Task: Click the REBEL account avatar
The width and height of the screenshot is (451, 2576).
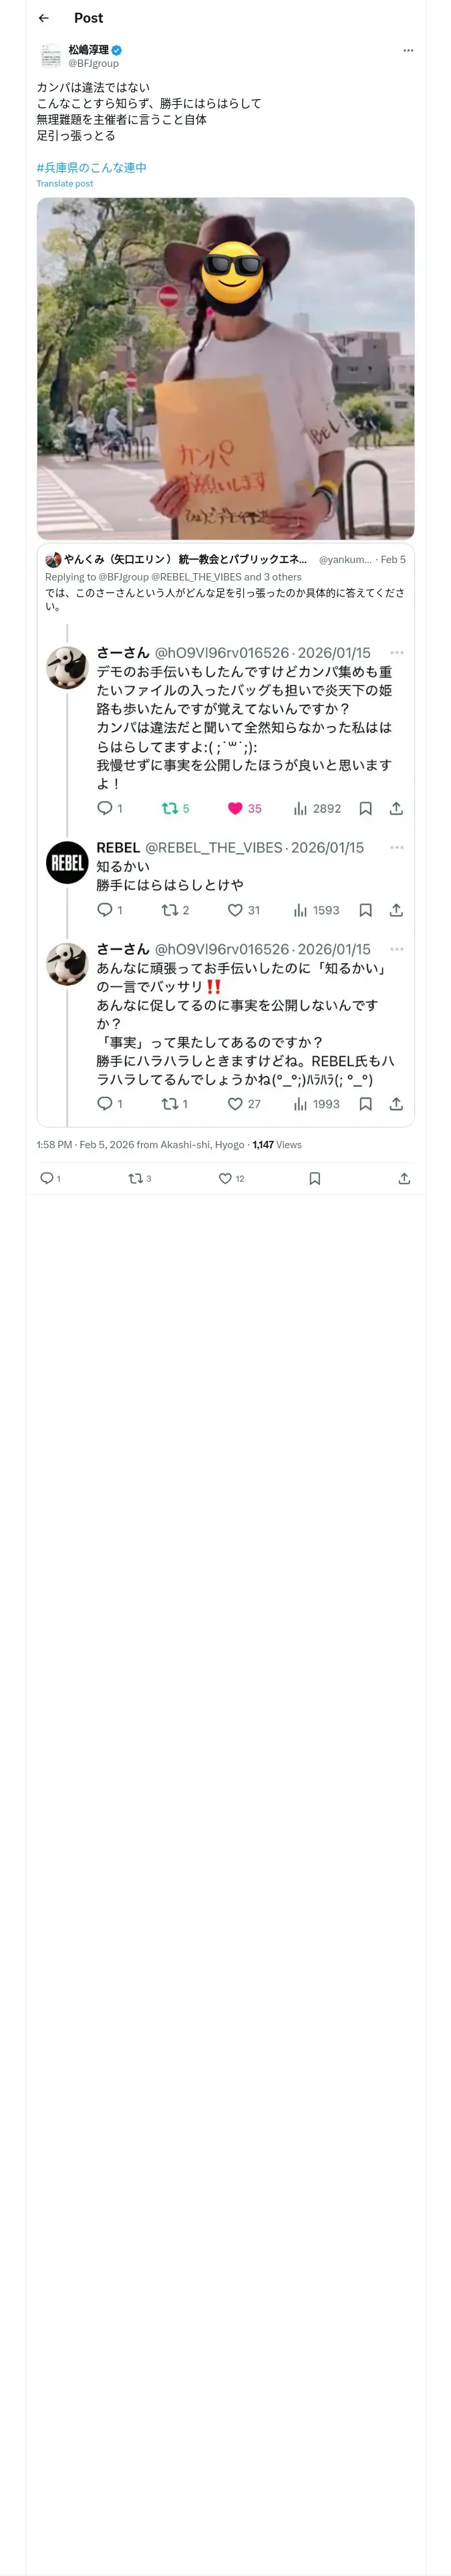Action: tap(68, 863)
